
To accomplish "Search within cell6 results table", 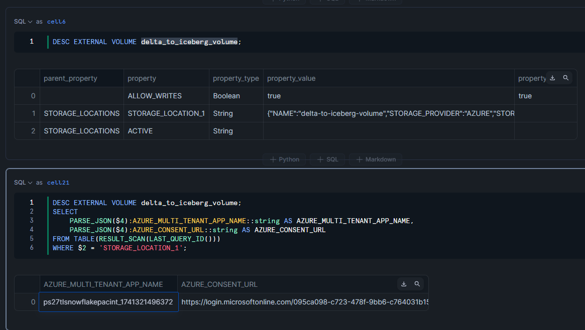I will tap(566, 78).
